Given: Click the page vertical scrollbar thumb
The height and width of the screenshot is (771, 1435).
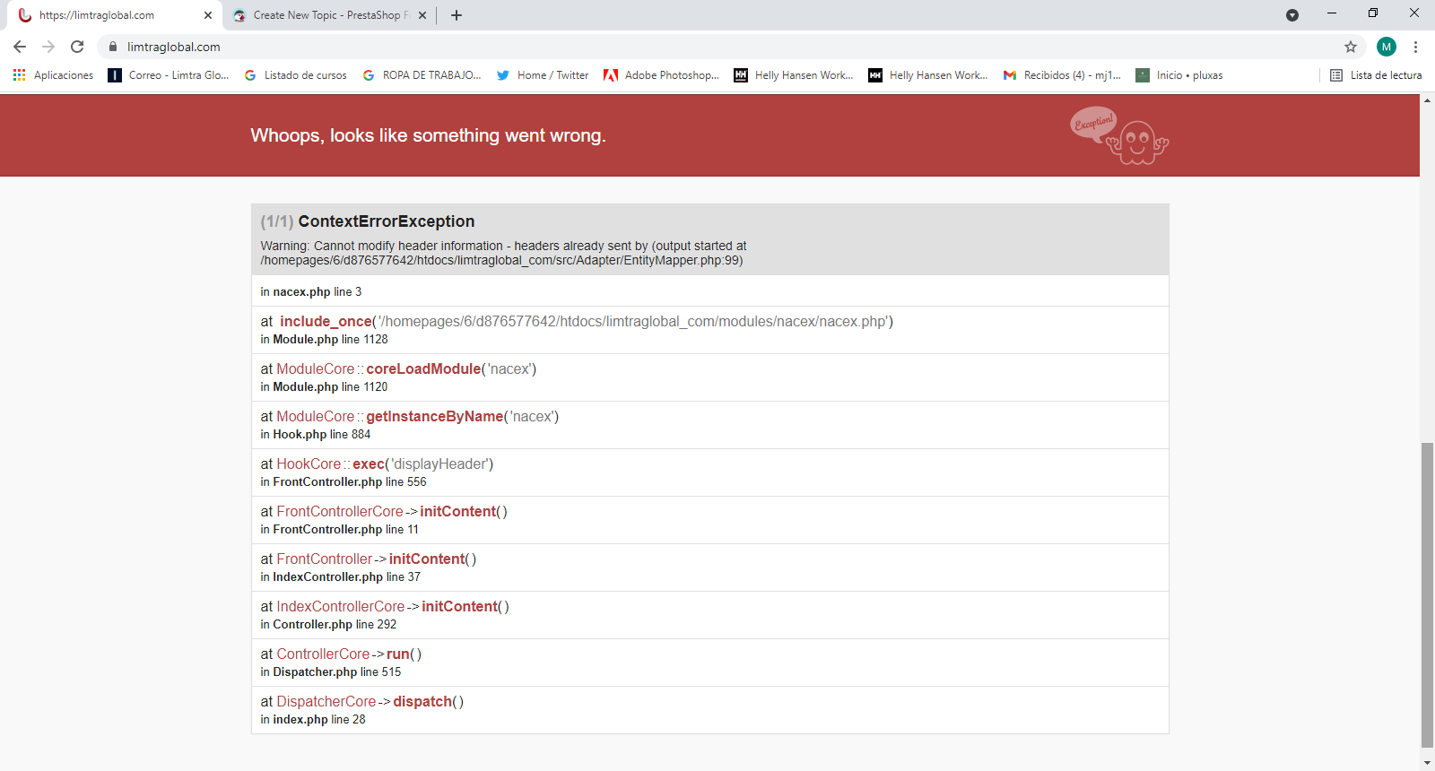Looking at the screenshot, I should pos(1427,594).
